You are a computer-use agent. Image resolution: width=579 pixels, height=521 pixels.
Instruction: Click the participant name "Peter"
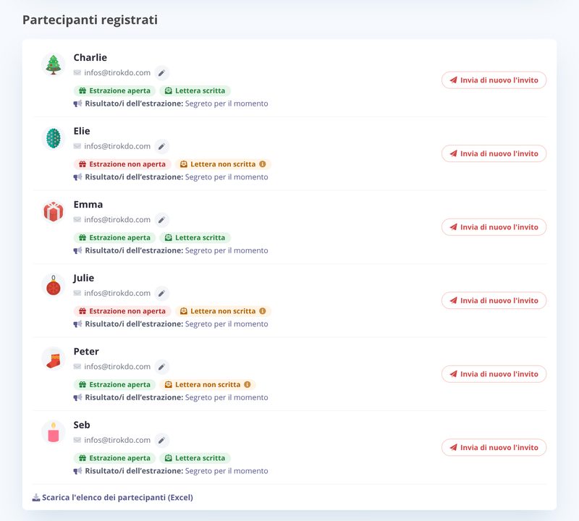pos(86,352)
